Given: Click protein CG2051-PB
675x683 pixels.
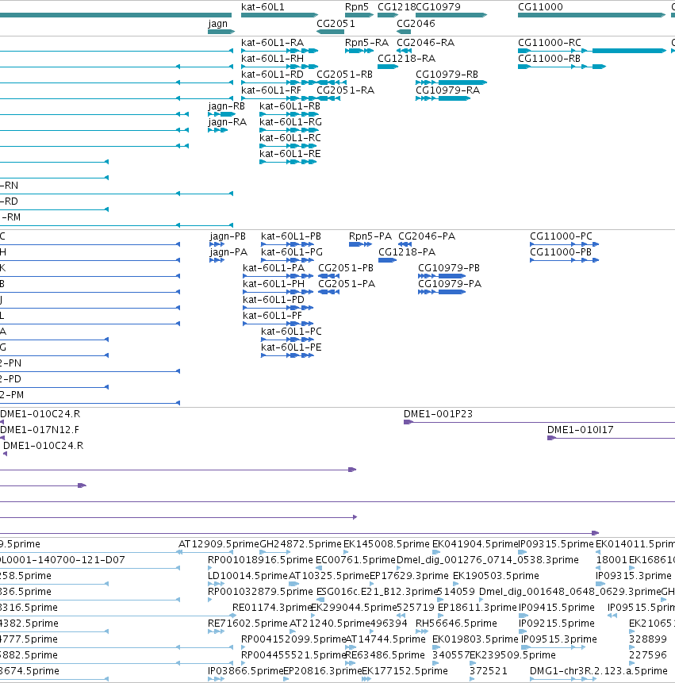Looking at the screenshot, I should pos(329,276).
